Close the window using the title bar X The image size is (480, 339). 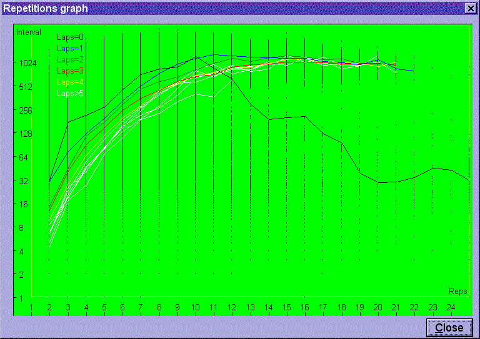coord(470,8)
